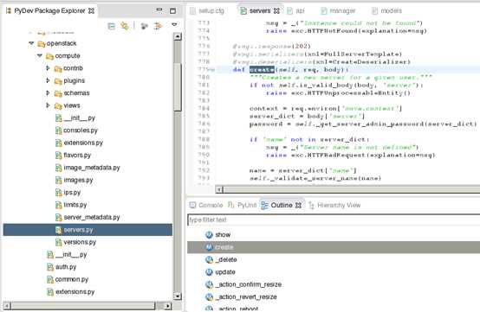Click the highlighted create word in editor
Image resolution: width=480 pixels, height=312 pixels.
262,70
